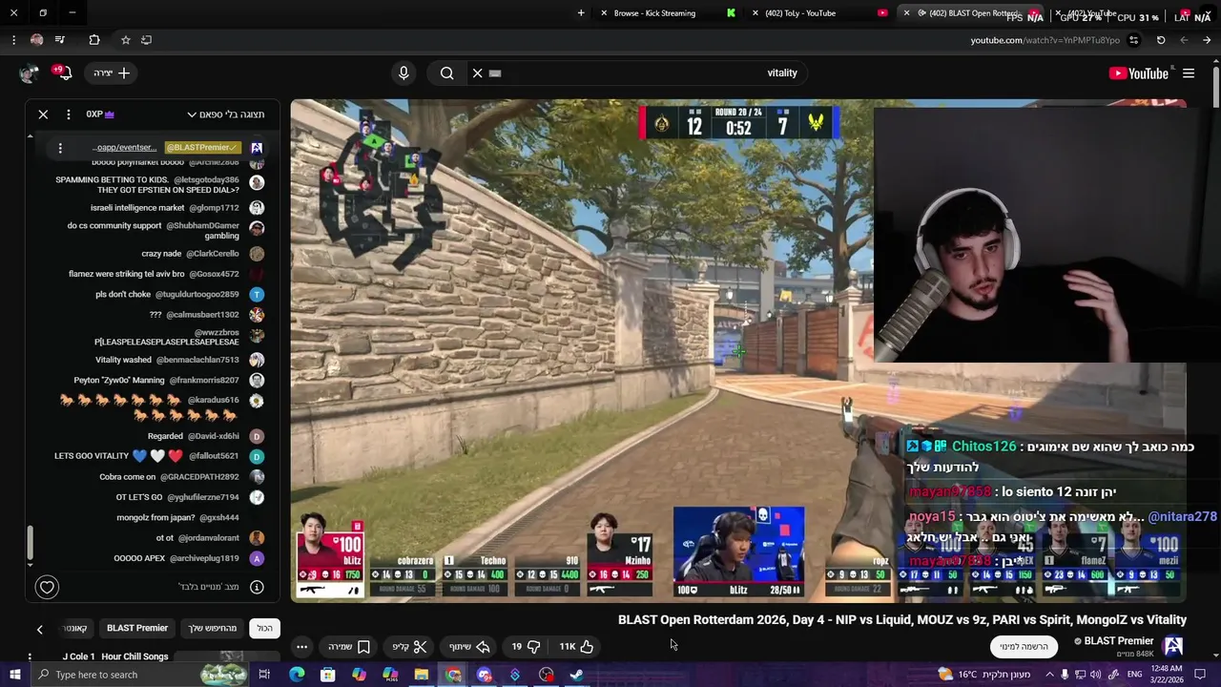The image size is (1221, 687).
Task: Open Microsoft Store from taskbar
Action: coord(328,675)
